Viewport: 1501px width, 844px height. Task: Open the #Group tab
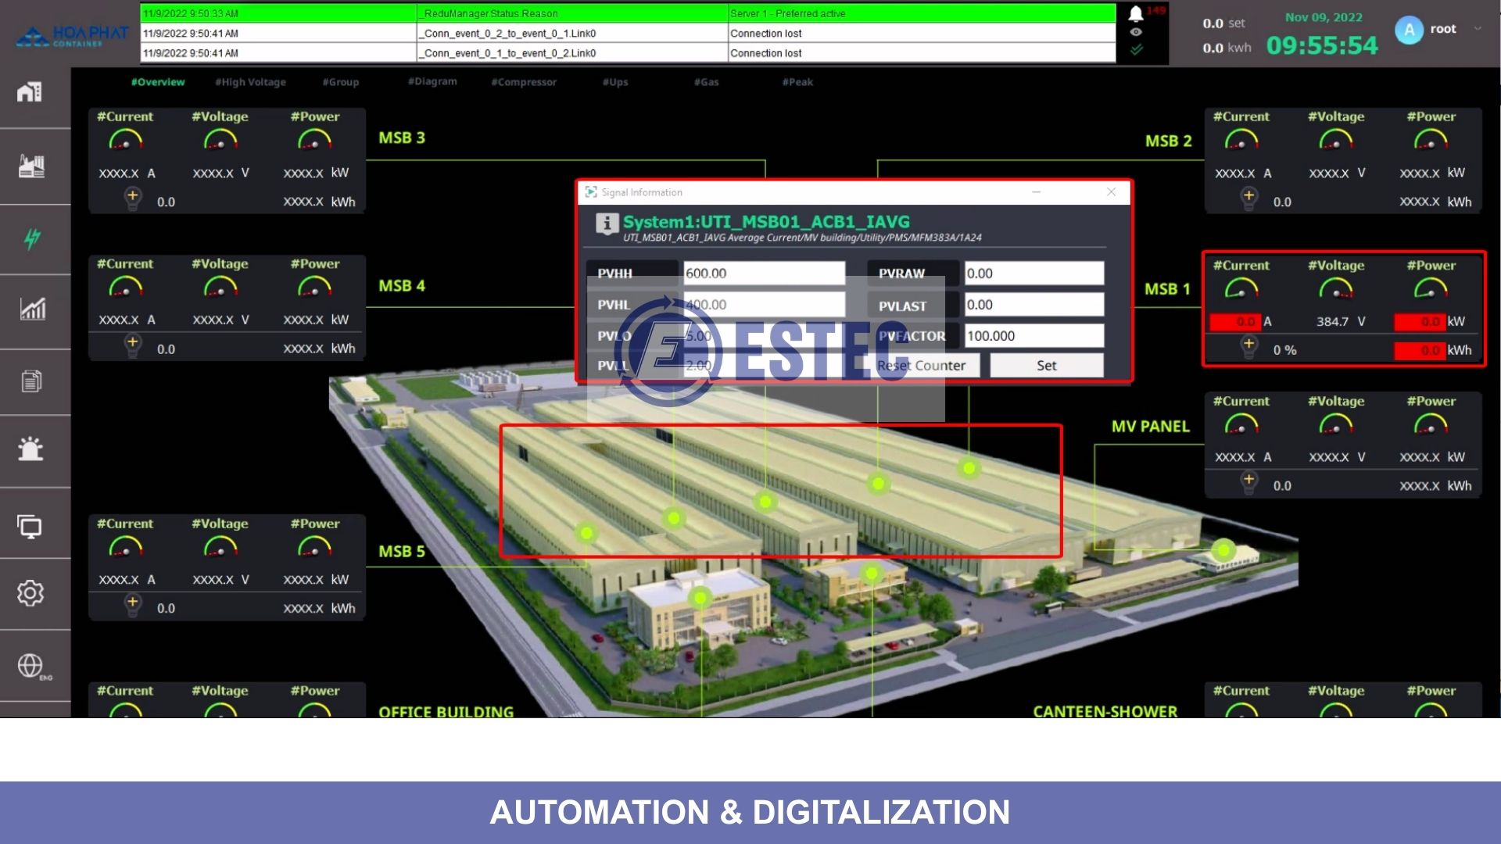point(340,82)
